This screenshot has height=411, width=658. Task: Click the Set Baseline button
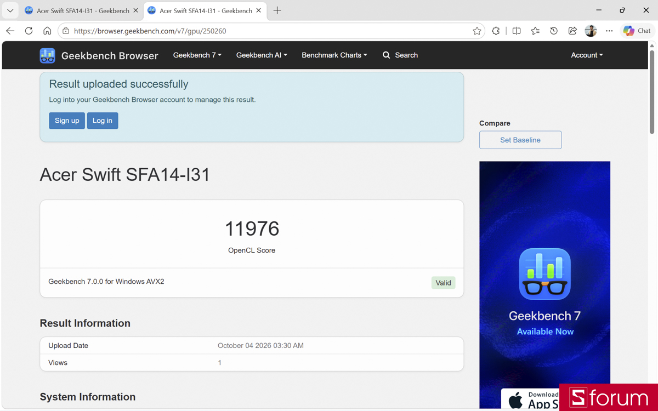click(520, 140)
